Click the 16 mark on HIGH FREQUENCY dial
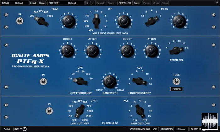220x132 pixels. point(151,84)
